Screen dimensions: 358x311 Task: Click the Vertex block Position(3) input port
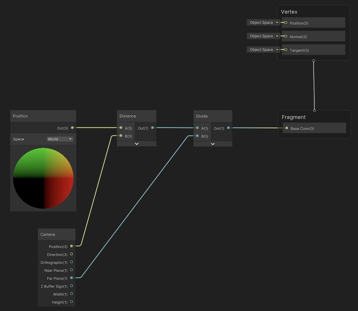pos(286,23)
